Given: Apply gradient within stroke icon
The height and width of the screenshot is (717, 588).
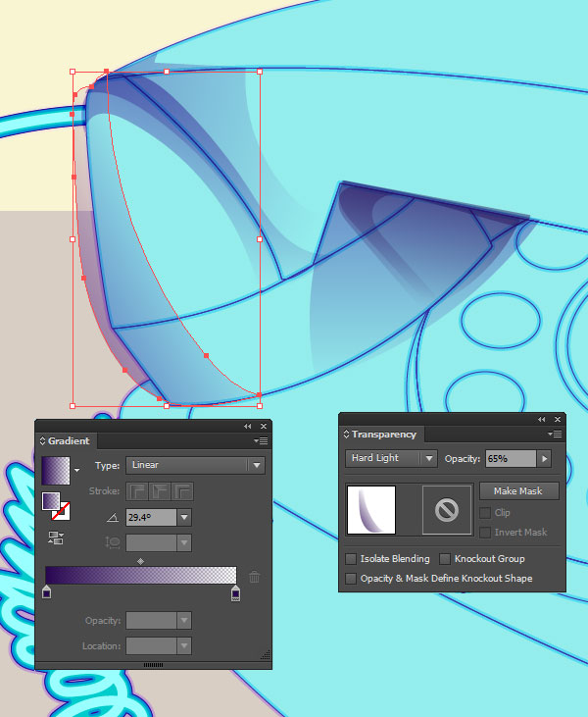Looking at the screenshot, I should (x=136, y=491).
